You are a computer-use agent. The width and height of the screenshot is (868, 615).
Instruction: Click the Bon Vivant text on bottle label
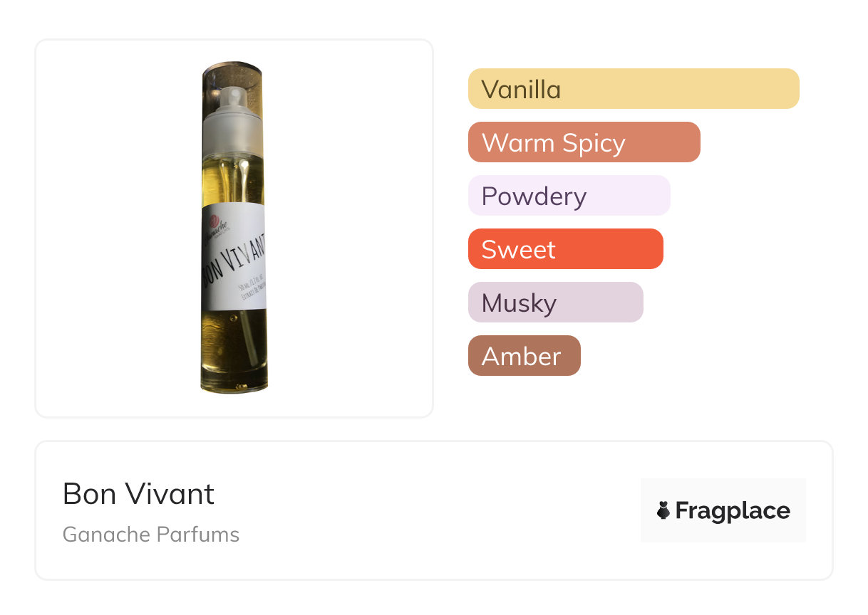tap(237, 261)
